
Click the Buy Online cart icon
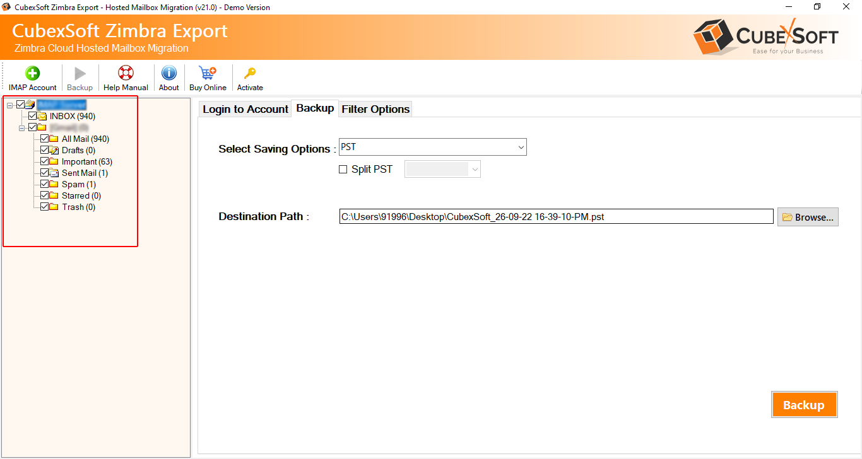(x=207, y=73)
